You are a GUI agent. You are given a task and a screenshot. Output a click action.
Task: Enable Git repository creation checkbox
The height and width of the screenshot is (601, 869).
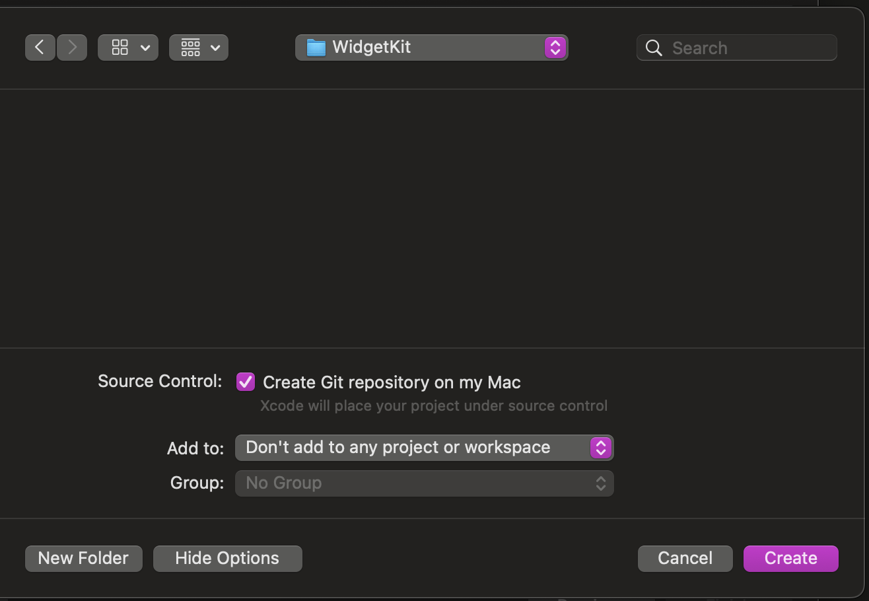coord(245,382)
